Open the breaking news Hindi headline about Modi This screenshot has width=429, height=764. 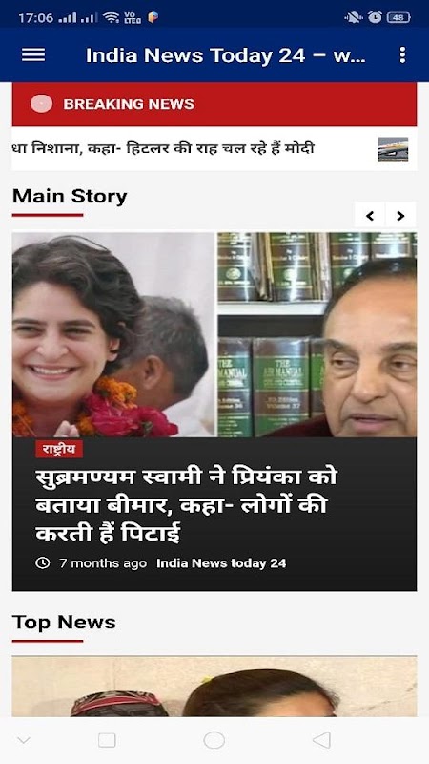163,148
